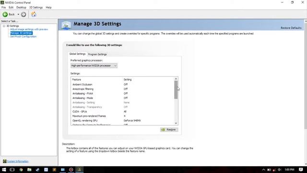
Task: Open the Action Center notifications icon
Action: pyautogui.click(x=301, y=170)
